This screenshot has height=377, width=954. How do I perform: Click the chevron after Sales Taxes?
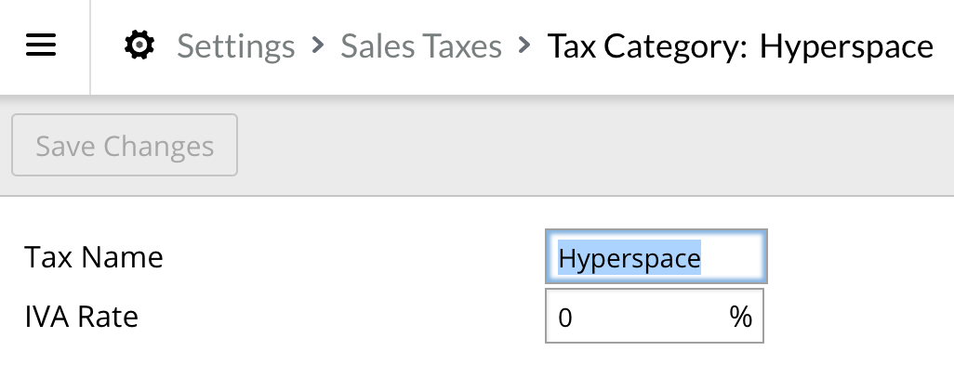click(524, 45)
